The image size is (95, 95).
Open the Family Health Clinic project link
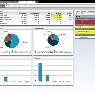(4, 17)
